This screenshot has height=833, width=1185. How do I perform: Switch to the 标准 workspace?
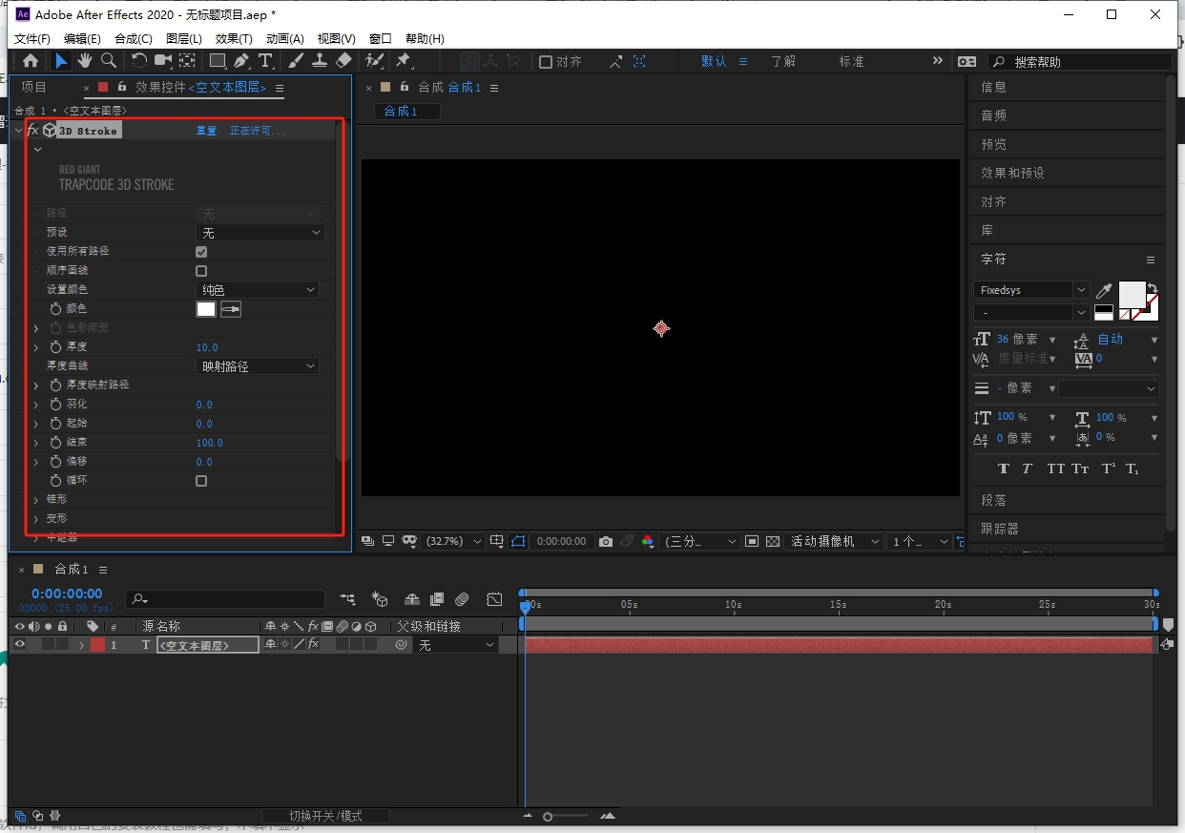coord(851,61)
